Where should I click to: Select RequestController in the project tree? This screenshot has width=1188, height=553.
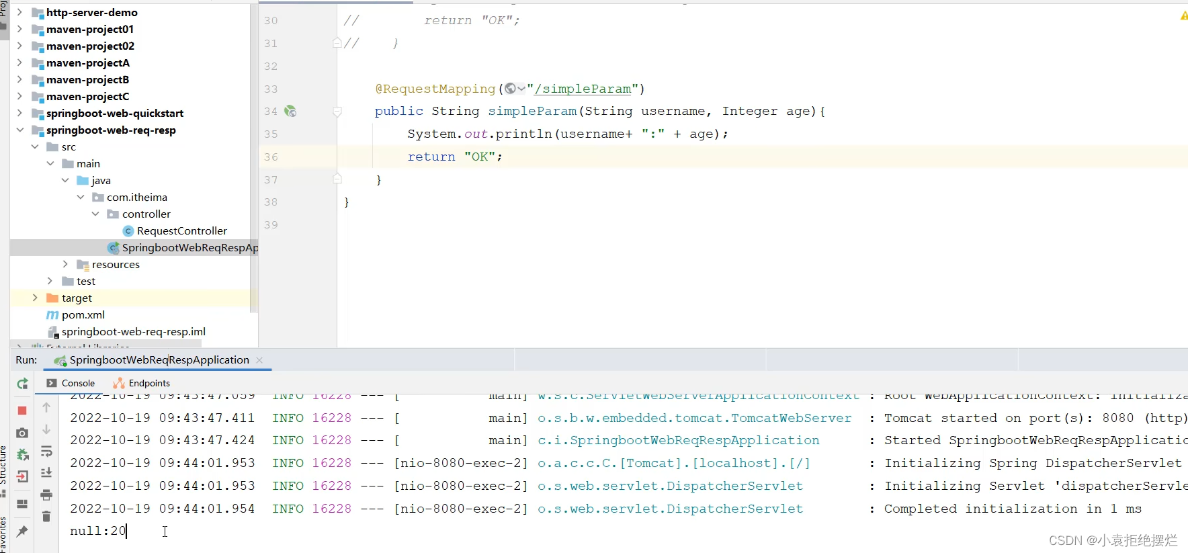click(x=182, y=230)
